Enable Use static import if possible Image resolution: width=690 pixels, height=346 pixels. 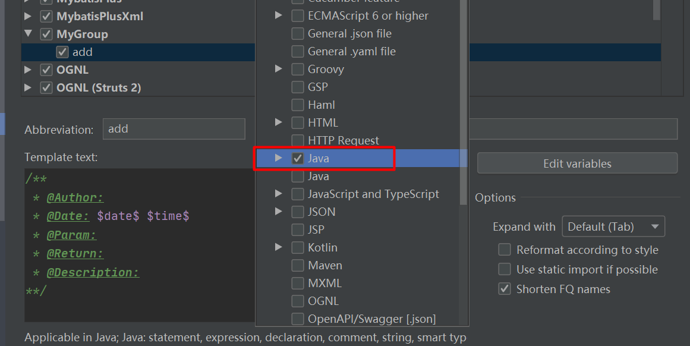pyautogui.click(x=505, y=269)
